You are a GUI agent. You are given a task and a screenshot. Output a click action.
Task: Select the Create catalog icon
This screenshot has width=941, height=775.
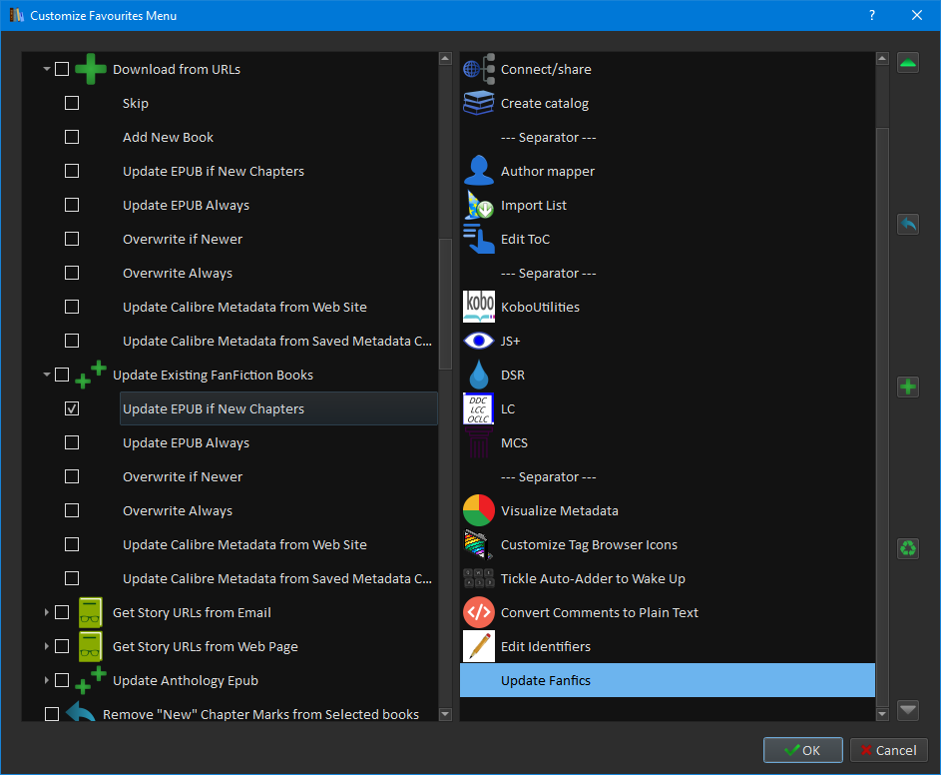coord(479,103)
